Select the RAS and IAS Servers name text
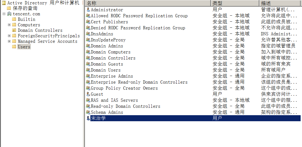Screen dimensions: 302x147 tap(114, 100)
